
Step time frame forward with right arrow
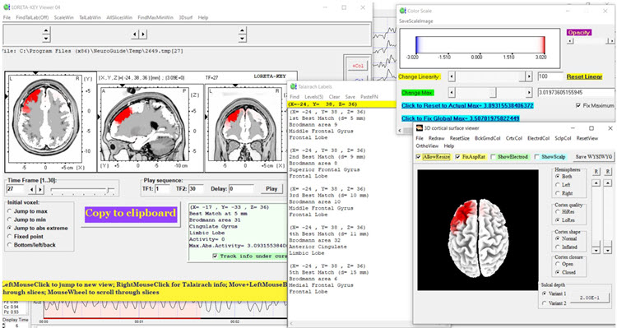[39, 189]
